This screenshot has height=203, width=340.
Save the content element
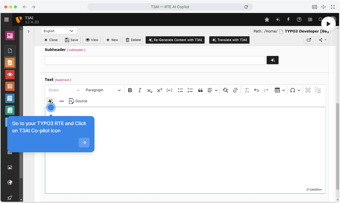71,40
